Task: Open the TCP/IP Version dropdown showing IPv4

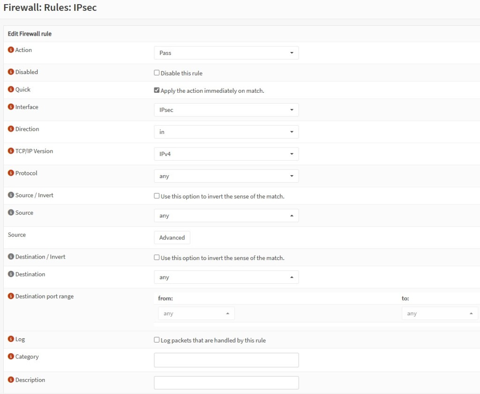Action: [x=226, y=154]
